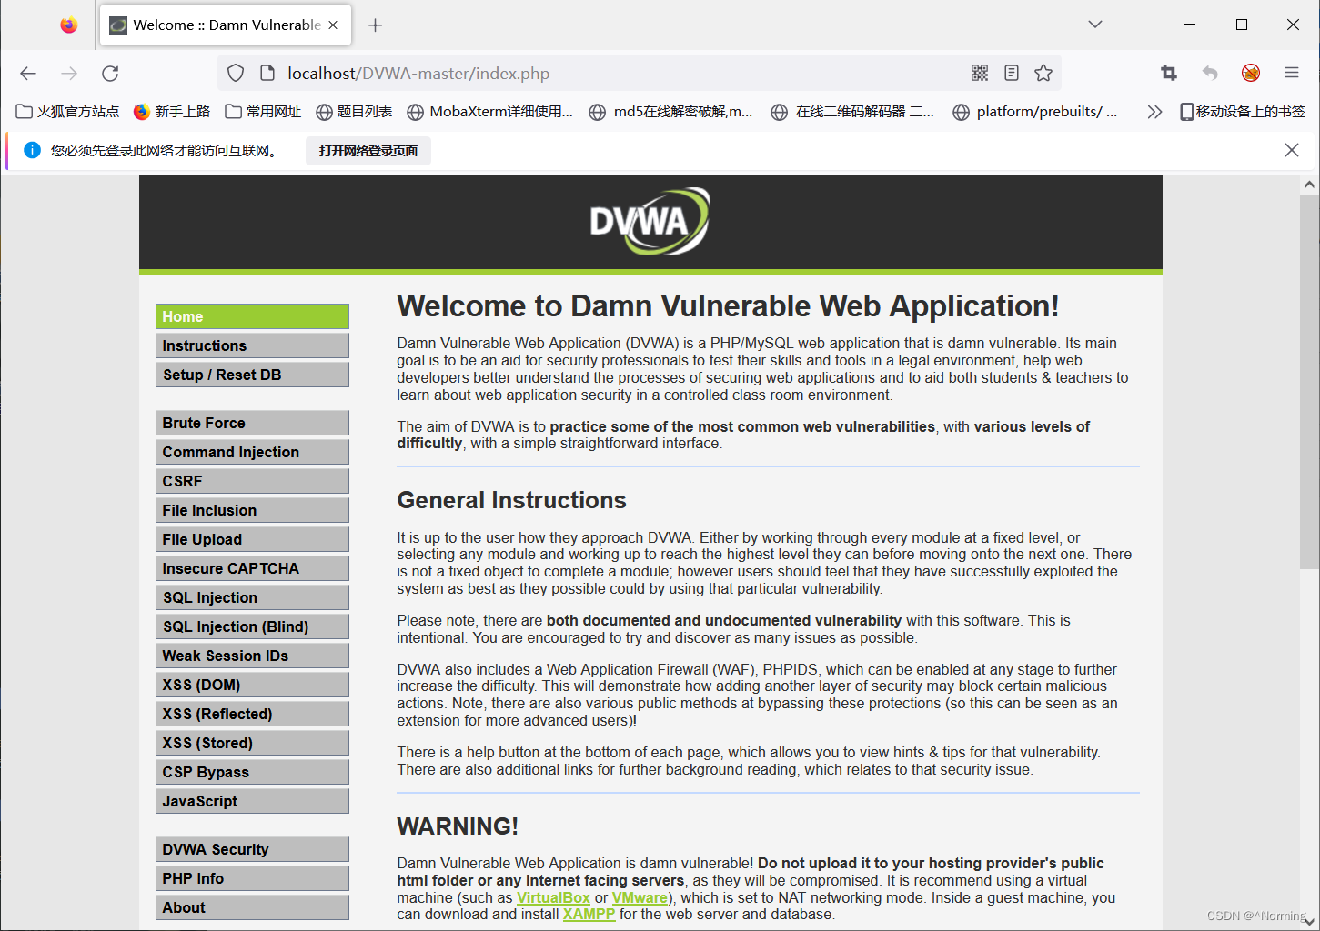Click the DVWA logo banner
This screenshot has width=1320, height=931.
[650, 221]
